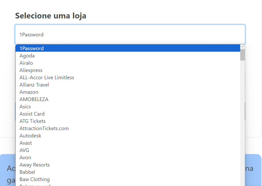Pick Airalo from store options

pyautogui.click(x=26, y=63)
